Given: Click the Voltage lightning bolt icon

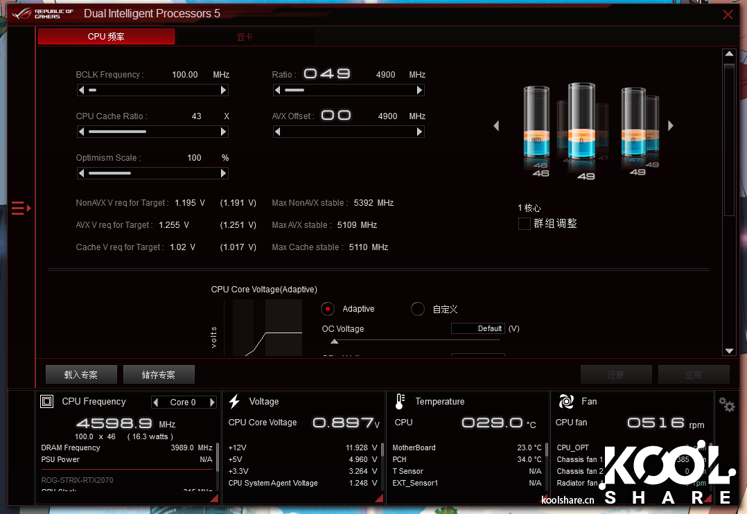Looking at the screenshot, I should coord(234,402).
